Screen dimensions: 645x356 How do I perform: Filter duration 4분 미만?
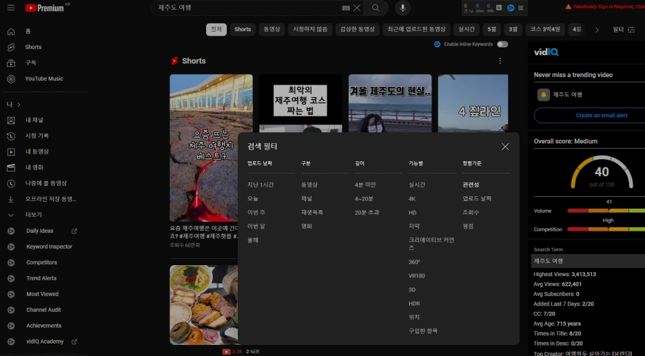click(x=365, y=185)
